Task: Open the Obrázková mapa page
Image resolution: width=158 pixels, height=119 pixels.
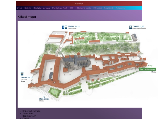Action: coord(42,8)
